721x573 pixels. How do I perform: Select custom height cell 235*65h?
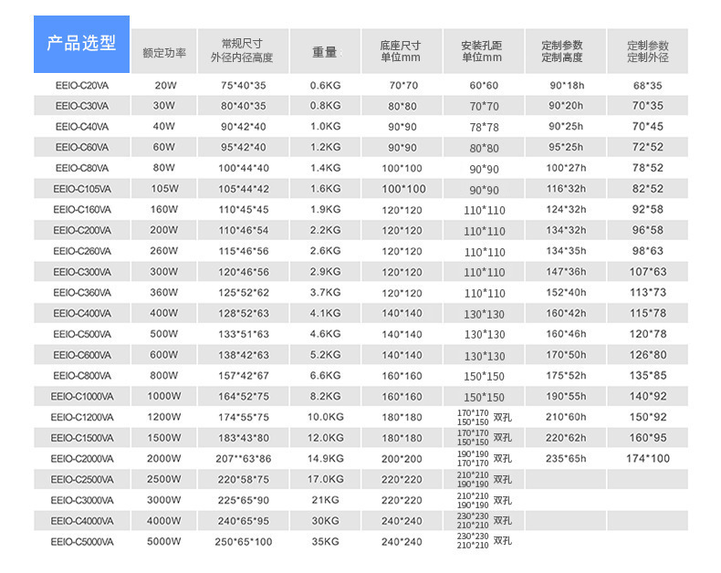566,459
